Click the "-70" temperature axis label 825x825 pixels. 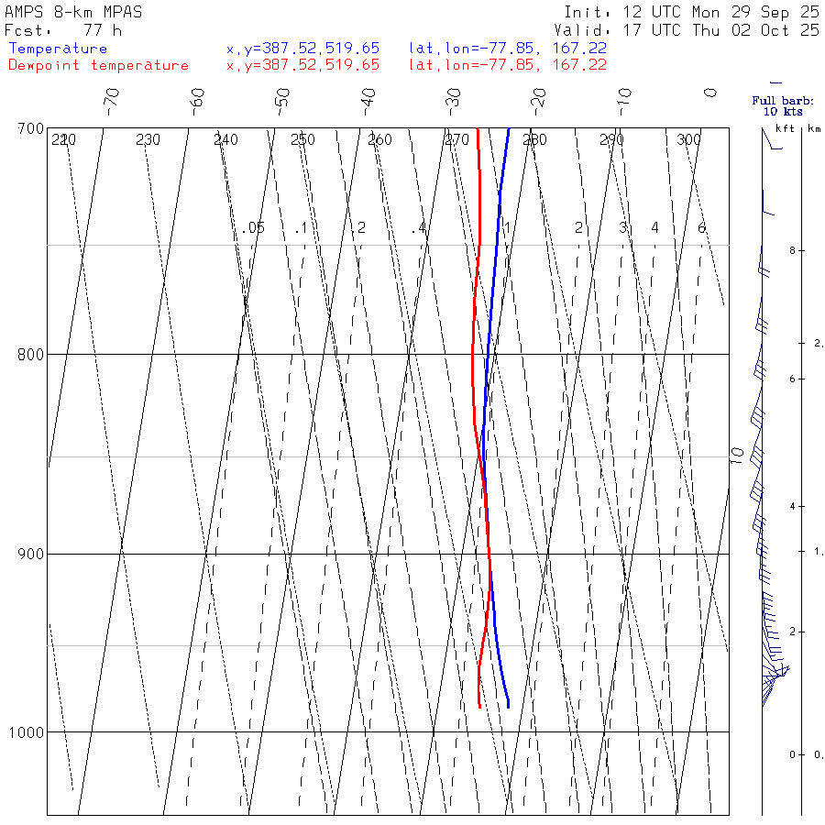click(112, 102)
